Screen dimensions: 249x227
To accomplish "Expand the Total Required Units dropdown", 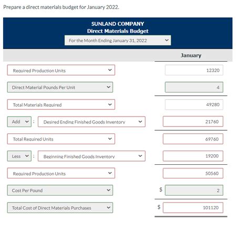I will (61, 139).
